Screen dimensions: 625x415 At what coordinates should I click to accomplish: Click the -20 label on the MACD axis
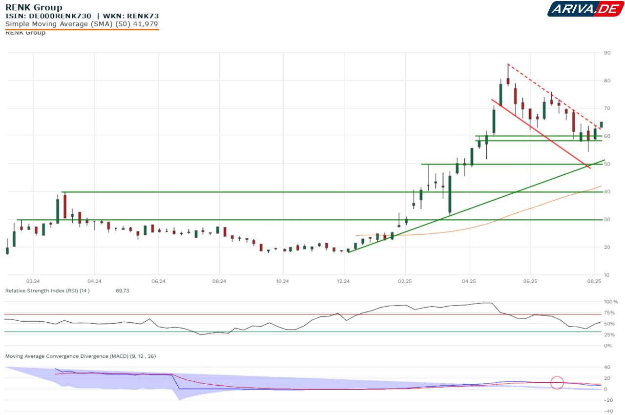pyautogui.click(x=608, y=400)
